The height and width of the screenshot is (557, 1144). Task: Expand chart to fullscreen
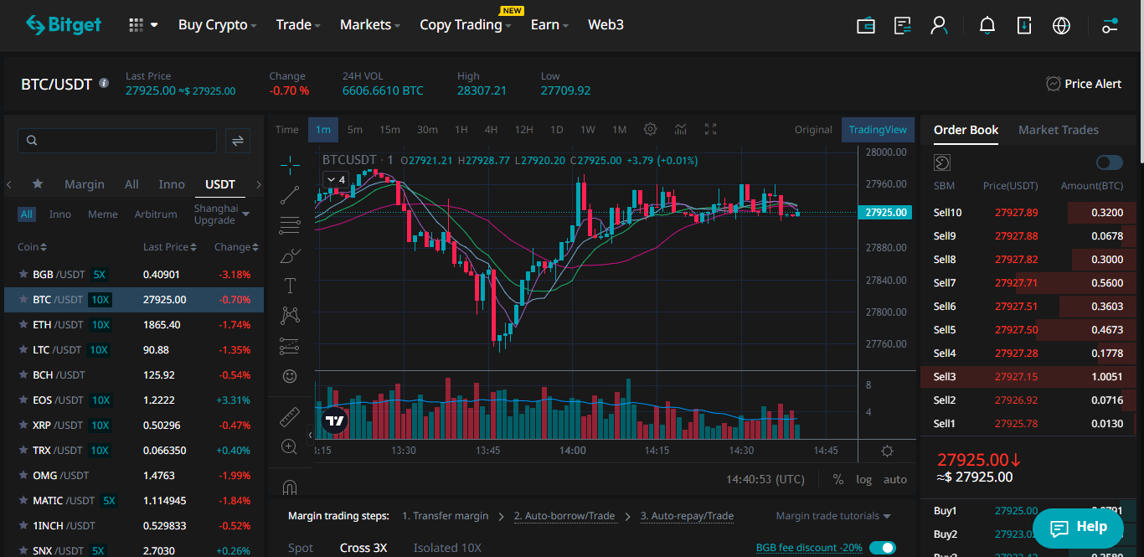point(710,129)
